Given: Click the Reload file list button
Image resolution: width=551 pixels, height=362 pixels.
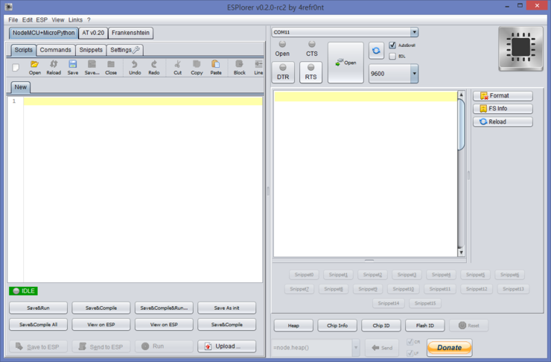Looking at the screenshot, I should 503,121.
